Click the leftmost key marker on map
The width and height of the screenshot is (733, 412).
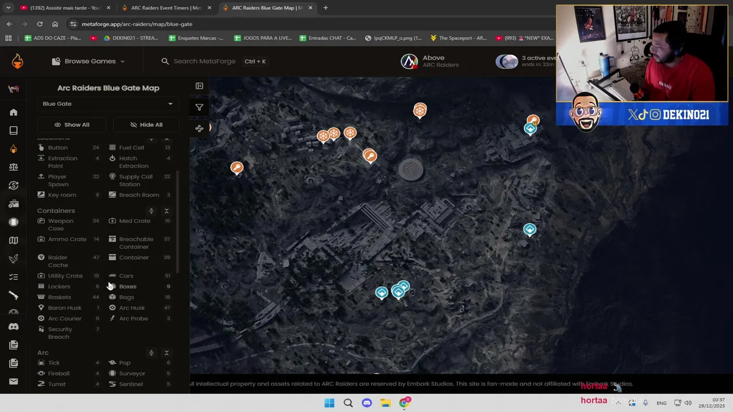click(x=237, y=168)
